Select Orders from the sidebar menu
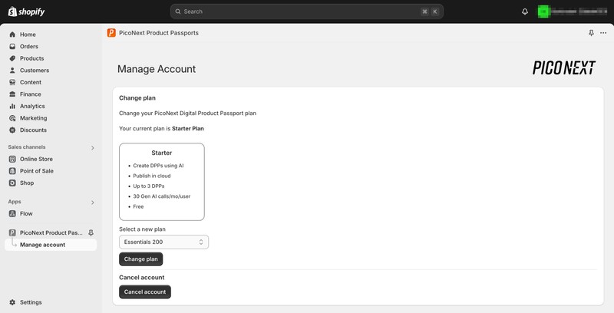The width and height of the screenshot is (614, 313). (29, 47)
